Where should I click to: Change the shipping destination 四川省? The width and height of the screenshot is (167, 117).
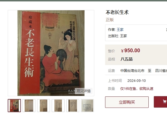(x=161, y=71)
